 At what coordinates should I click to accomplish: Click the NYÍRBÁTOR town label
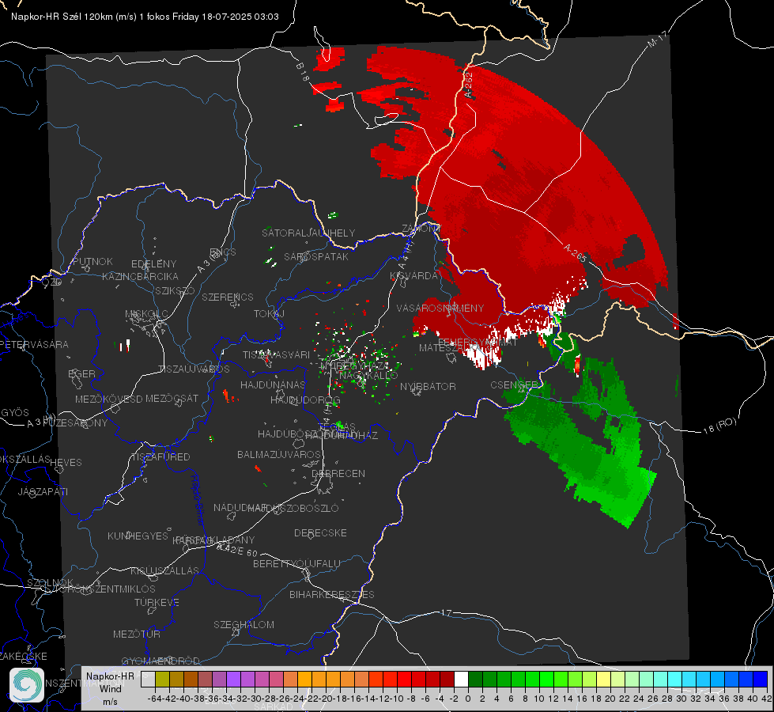pos(428,386)
